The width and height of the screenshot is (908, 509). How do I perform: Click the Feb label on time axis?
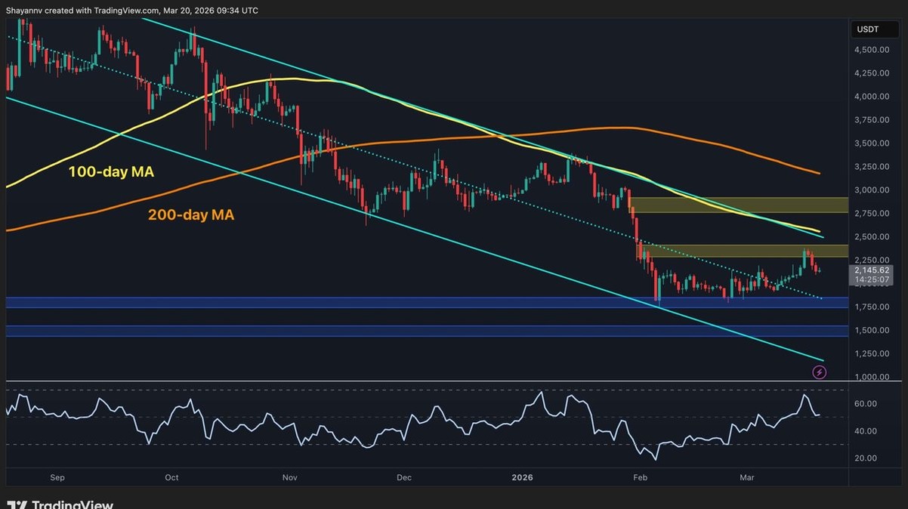coord(639,477)
